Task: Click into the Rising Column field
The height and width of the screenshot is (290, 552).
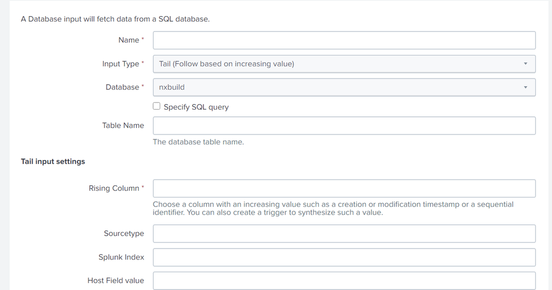Action: click(344, 188)
